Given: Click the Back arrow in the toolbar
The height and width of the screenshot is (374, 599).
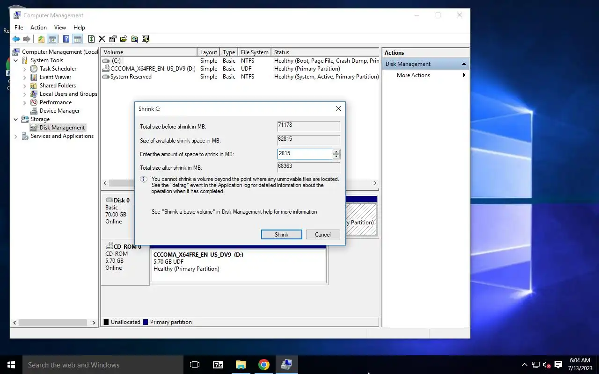Looking at the screenshot, I should (x=16, y=39).
